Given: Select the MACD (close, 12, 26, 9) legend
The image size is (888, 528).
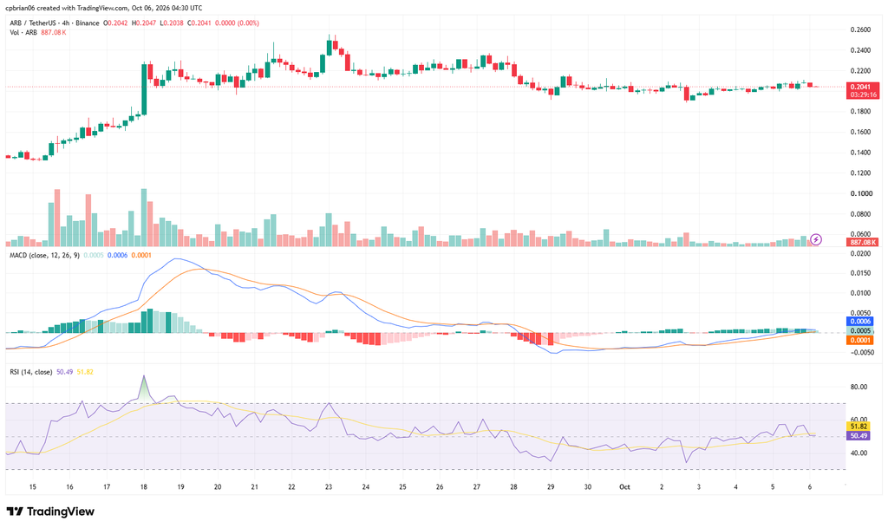Looking at the screenshot, I should point(45,255).
